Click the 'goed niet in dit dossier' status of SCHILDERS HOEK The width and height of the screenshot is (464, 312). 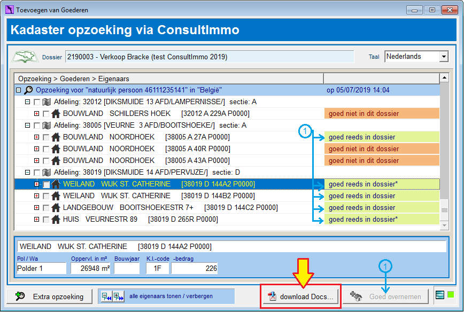(382, 114)
